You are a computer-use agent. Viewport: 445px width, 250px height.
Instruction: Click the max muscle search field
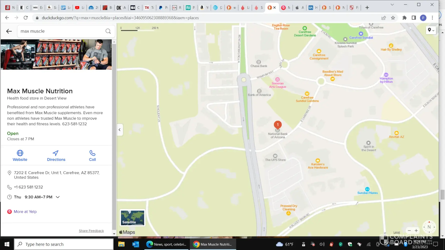[x=61, y=31]
